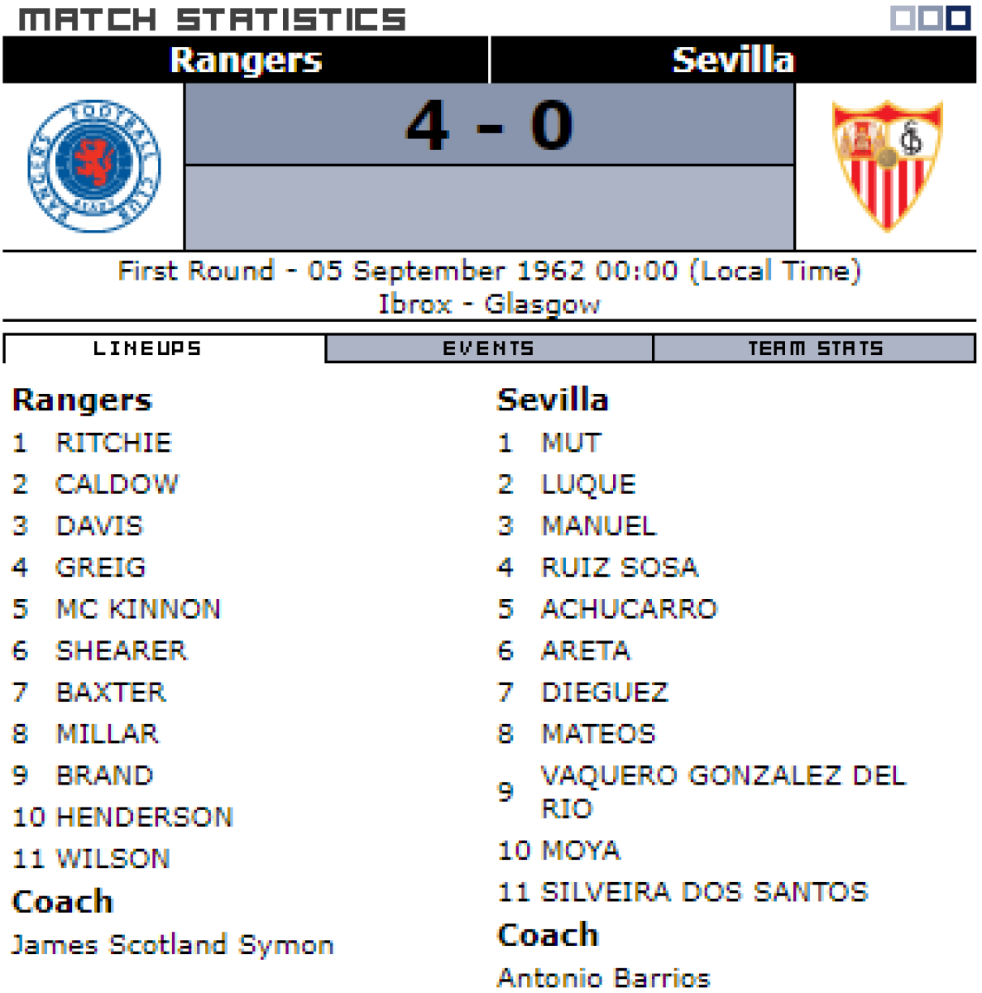The height and width of the screenshot is (993, 982).
Task: Click coach James Scotland Symon
Action: (x=173, y=945)
